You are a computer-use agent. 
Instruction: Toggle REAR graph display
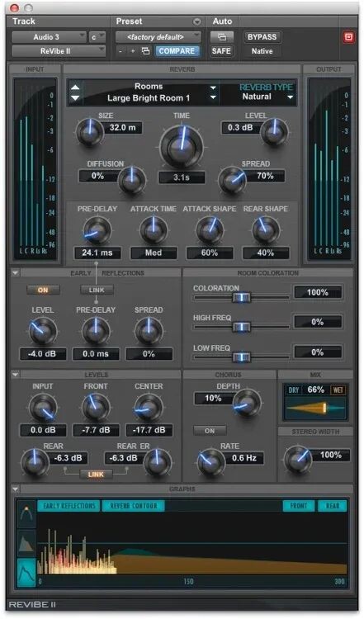click(333, 506)
